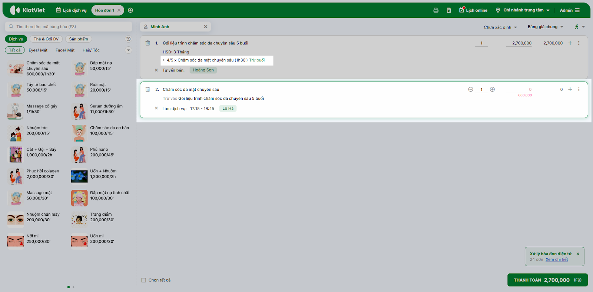The width and height of the screenshot is (593, 292).
Task: Remove Làm dịch vụ staff row
Action: pos(156,109)
